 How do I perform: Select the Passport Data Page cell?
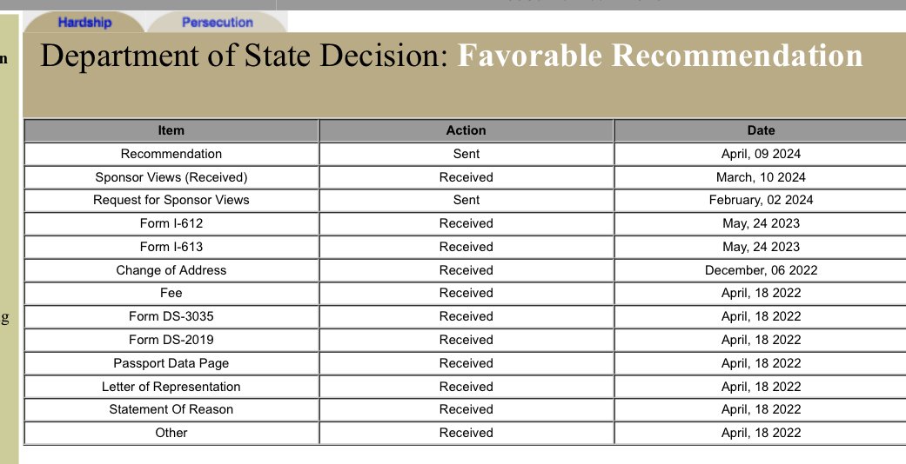click(x=171, y=363)
